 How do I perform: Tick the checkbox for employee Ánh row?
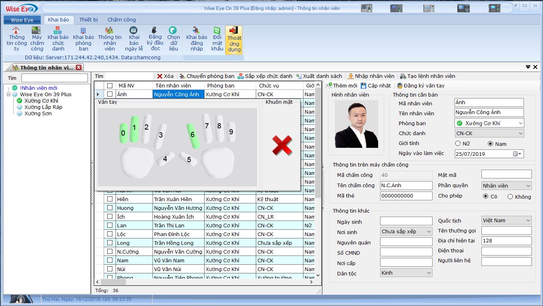[x=110, y=94]
